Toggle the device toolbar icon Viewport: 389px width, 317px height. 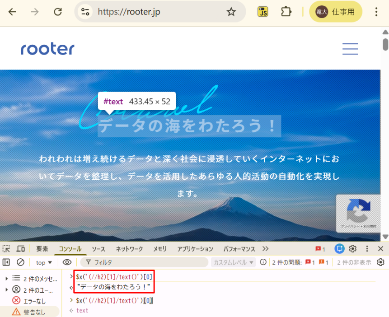click(21, 249)
